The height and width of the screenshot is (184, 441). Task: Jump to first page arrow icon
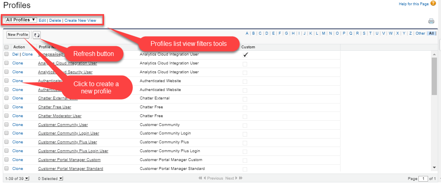coord(200,178)
